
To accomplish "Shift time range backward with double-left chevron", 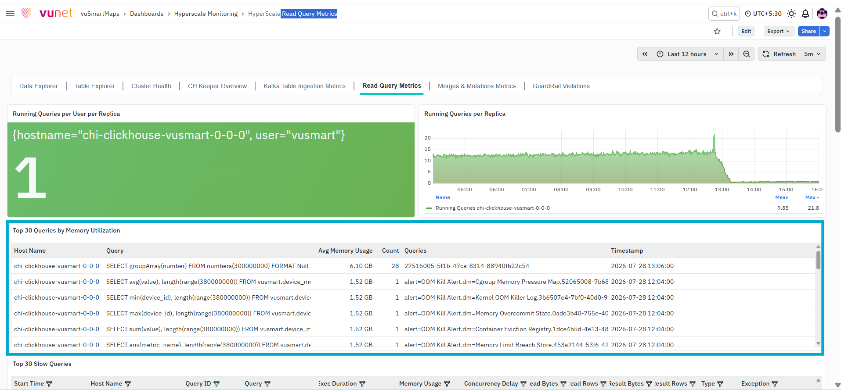I will [x=645, y=54].
